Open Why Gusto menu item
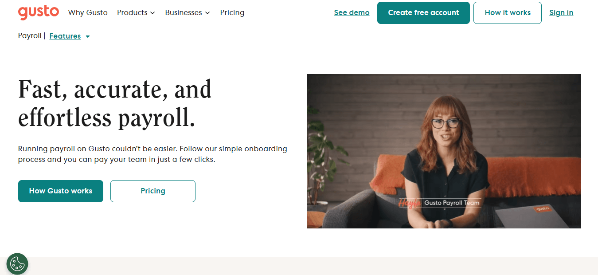The width and height of the screenshot is (598, 275). pyautogui.click(x=88, y=12)
